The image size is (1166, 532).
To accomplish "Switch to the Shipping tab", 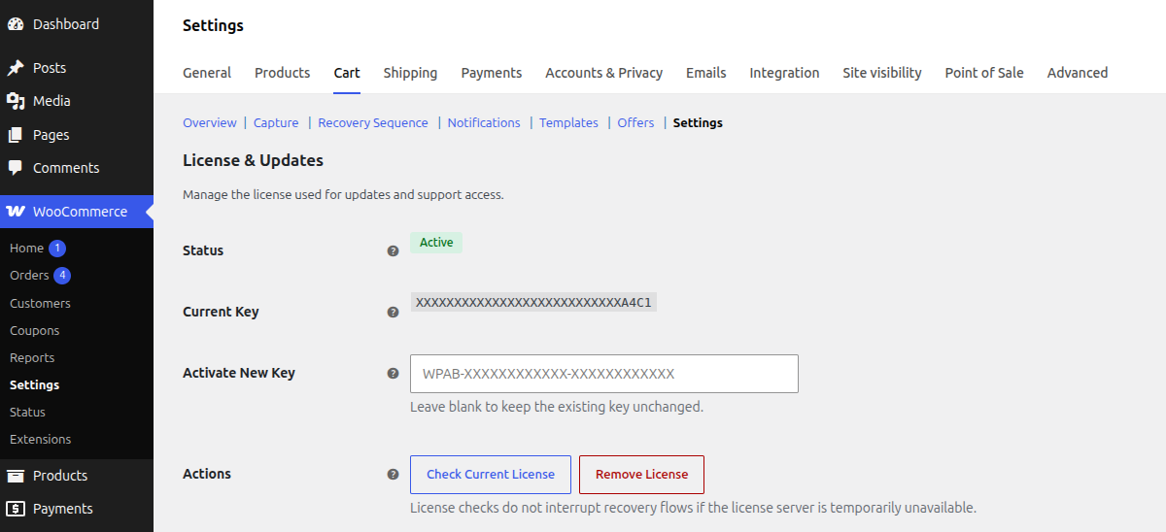I will coord(410,73).
